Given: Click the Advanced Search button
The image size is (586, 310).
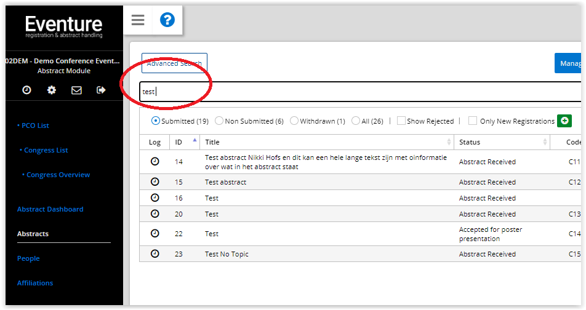Looking at the screenshot, I should click(174, 63).
